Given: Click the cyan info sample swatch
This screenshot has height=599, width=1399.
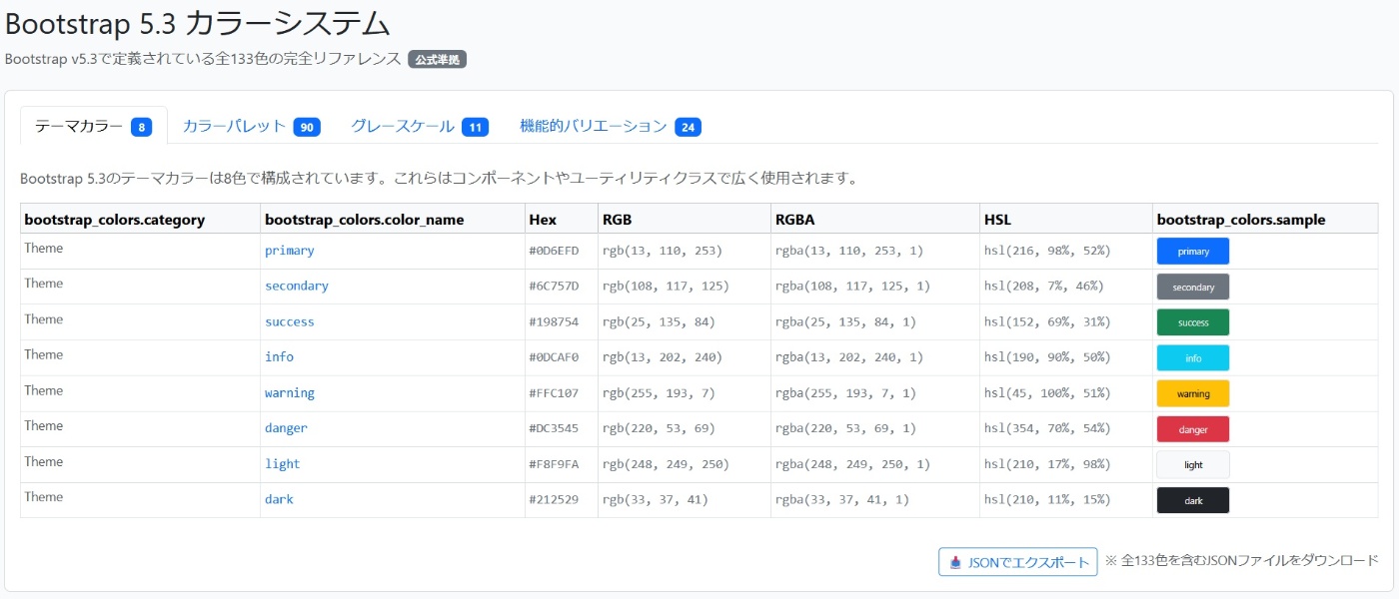Looking at the screenshot, I should [1193, 357].
